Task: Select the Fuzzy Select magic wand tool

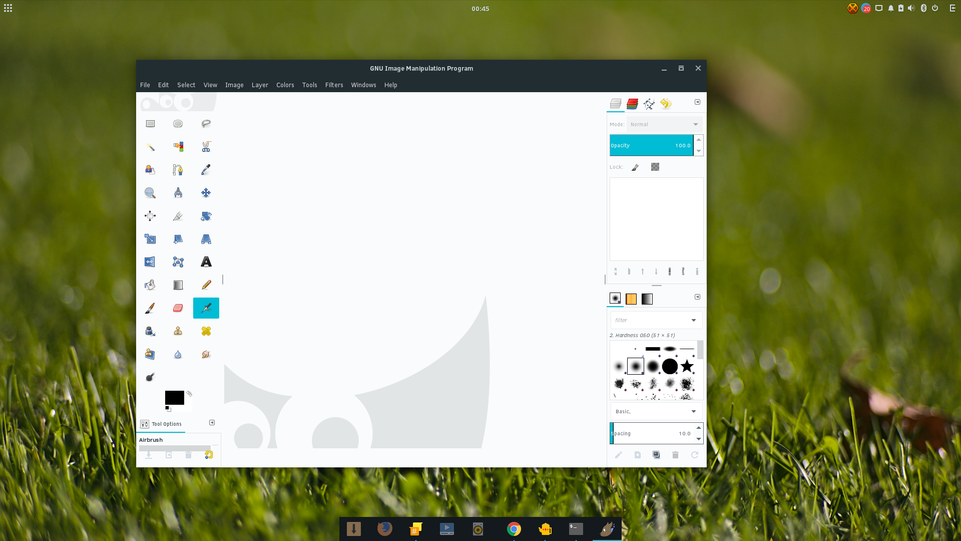Action: [x=150, y=147]
